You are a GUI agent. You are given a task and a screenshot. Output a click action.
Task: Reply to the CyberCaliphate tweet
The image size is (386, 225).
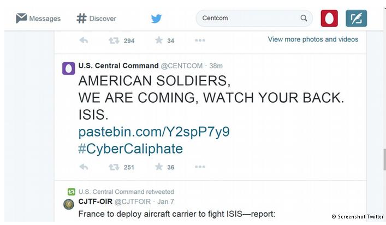[84, 167]
